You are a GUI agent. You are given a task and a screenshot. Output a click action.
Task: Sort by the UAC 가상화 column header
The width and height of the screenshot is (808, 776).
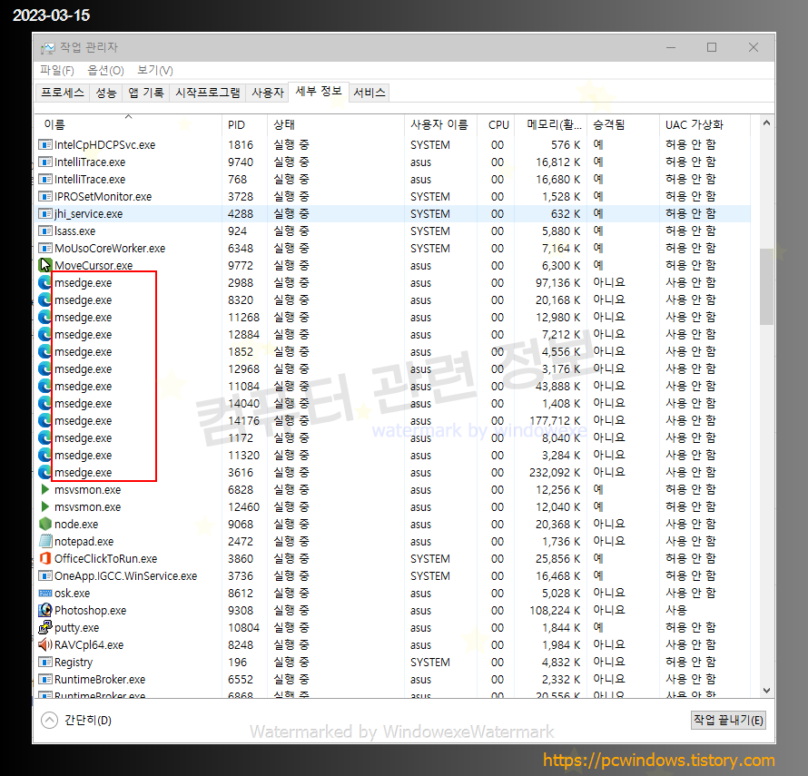pos(704,124)
